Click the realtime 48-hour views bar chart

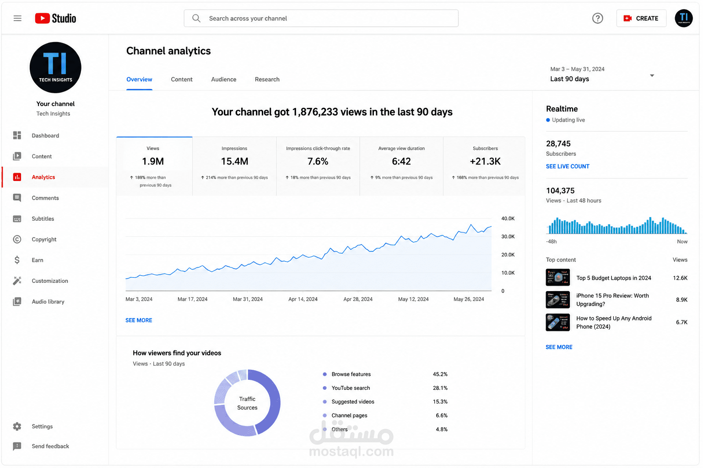(616, 226)
